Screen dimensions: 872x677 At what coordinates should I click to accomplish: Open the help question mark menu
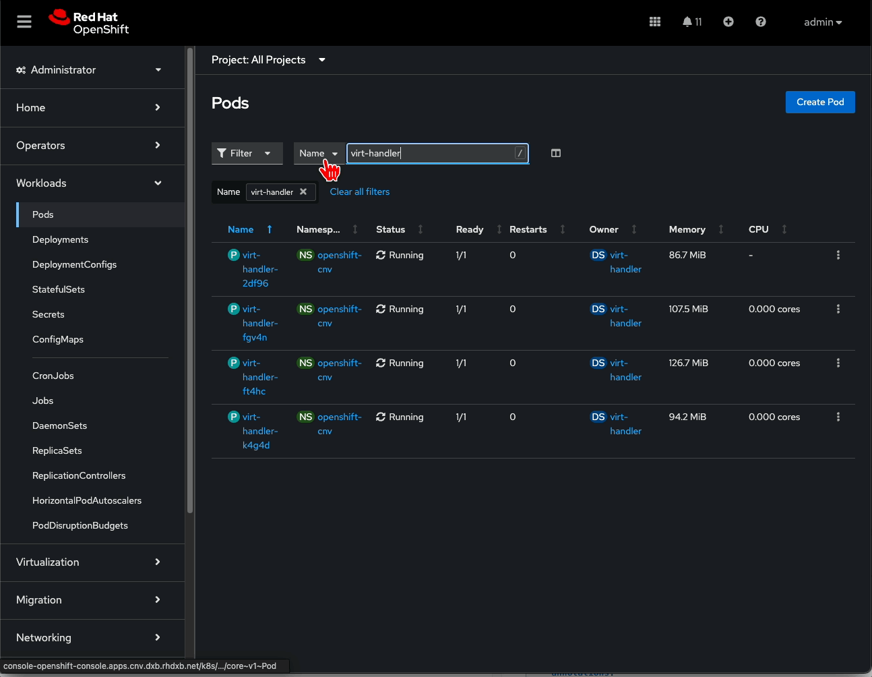(761, 22)
